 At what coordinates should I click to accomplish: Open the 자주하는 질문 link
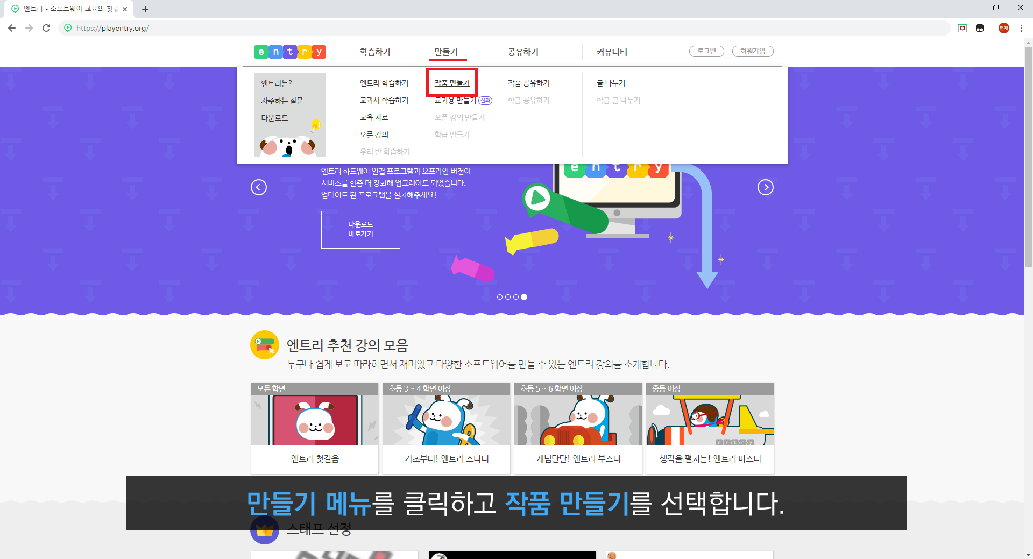pyautogui.click(x=282, y=101)
